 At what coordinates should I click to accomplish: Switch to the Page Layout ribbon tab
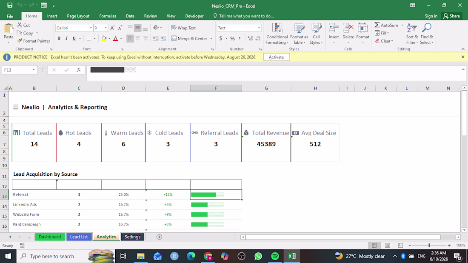coord(78,16)
